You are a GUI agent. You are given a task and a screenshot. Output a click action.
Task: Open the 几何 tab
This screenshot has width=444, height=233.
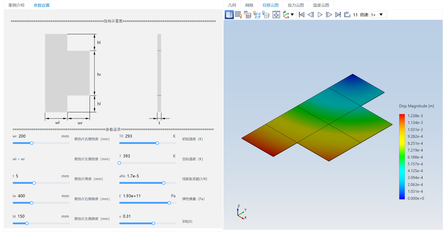tap(232, 5)
